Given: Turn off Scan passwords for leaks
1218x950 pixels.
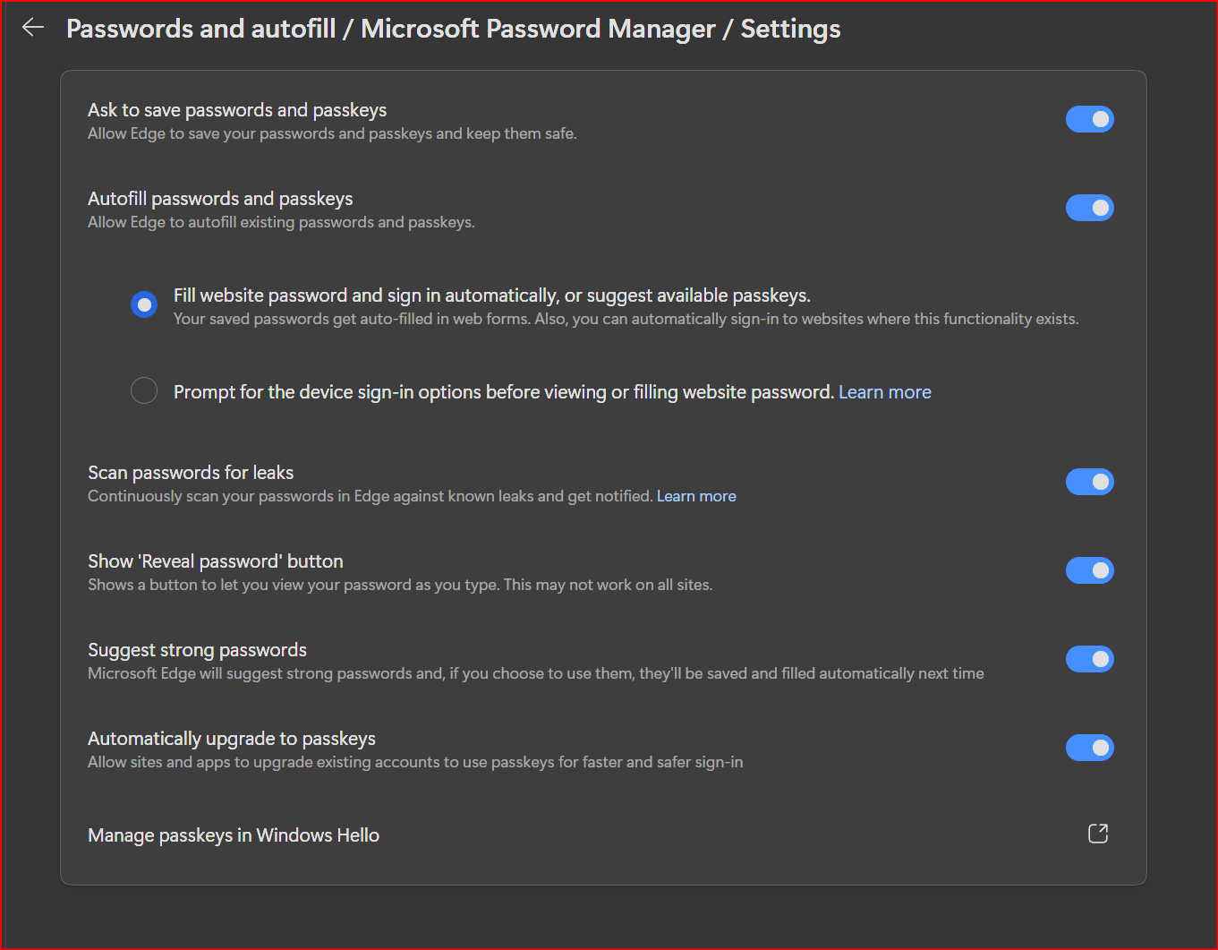Looking at the screenshot, I should tap(1089, 482).
